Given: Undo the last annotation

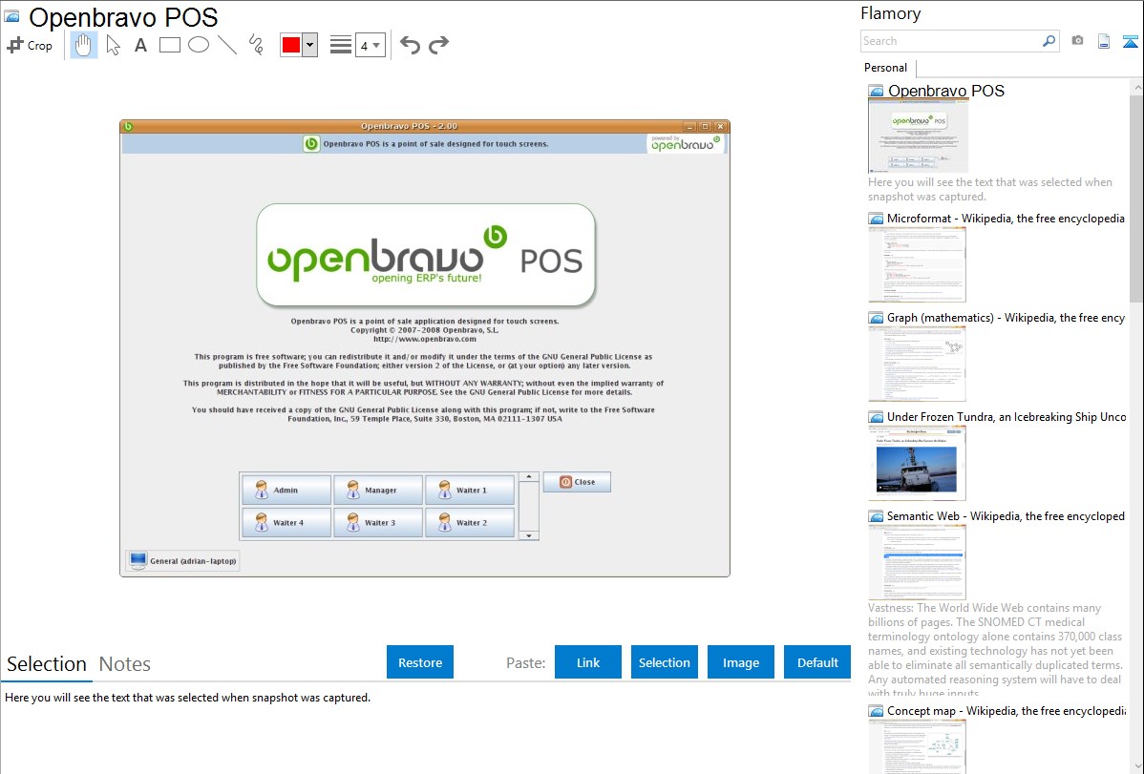Looking at the screenshot, I should tap(410, 45).
